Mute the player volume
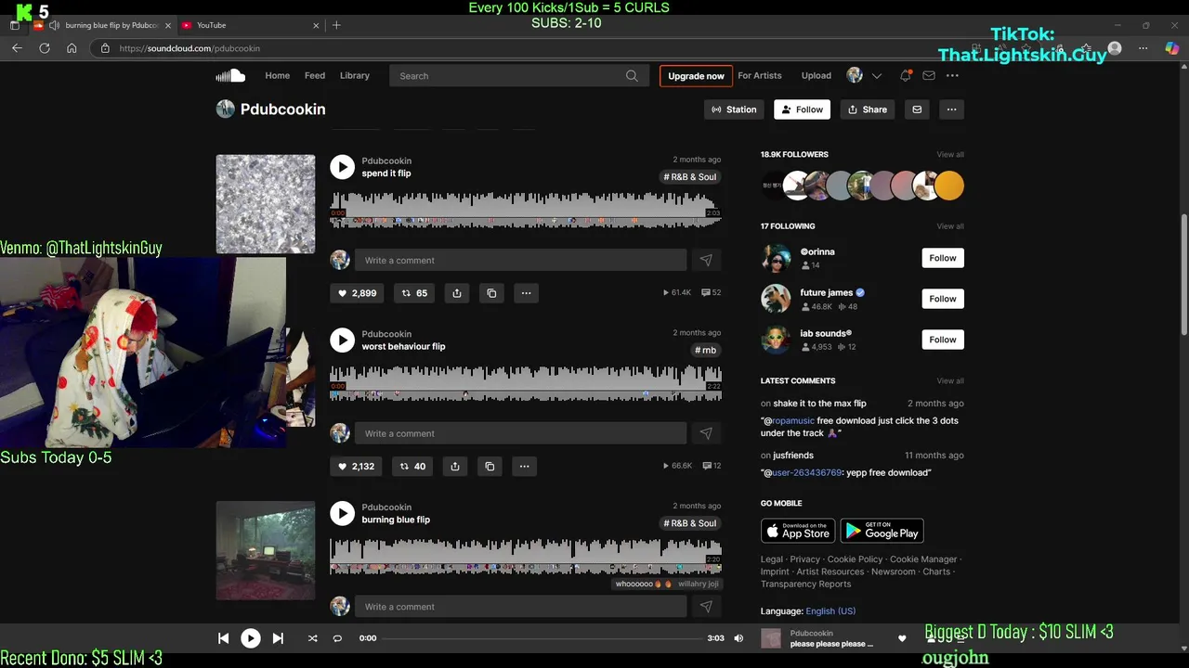The width and height of the screenshot is (1189, 668). 738,638
